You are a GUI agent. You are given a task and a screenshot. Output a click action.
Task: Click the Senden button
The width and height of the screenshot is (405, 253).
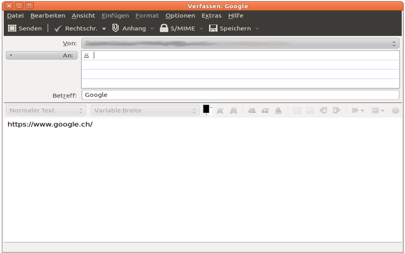click(25, 28)
